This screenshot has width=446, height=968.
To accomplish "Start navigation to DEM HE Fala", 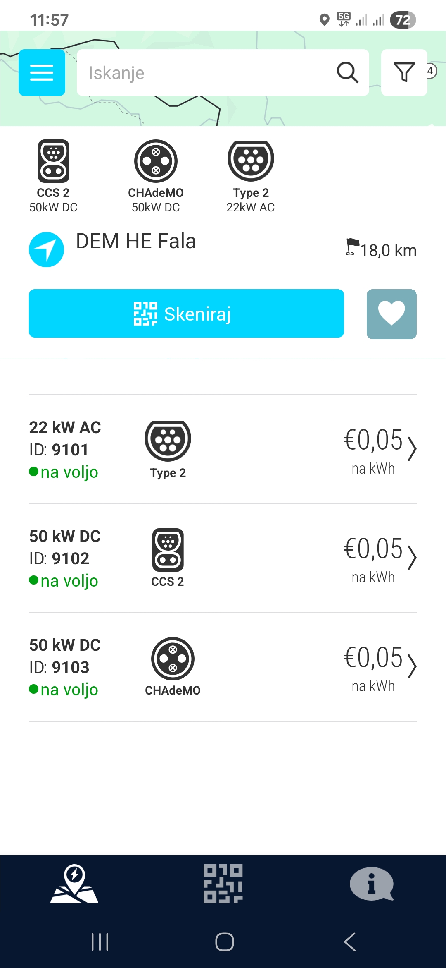I will coord(46,249).
